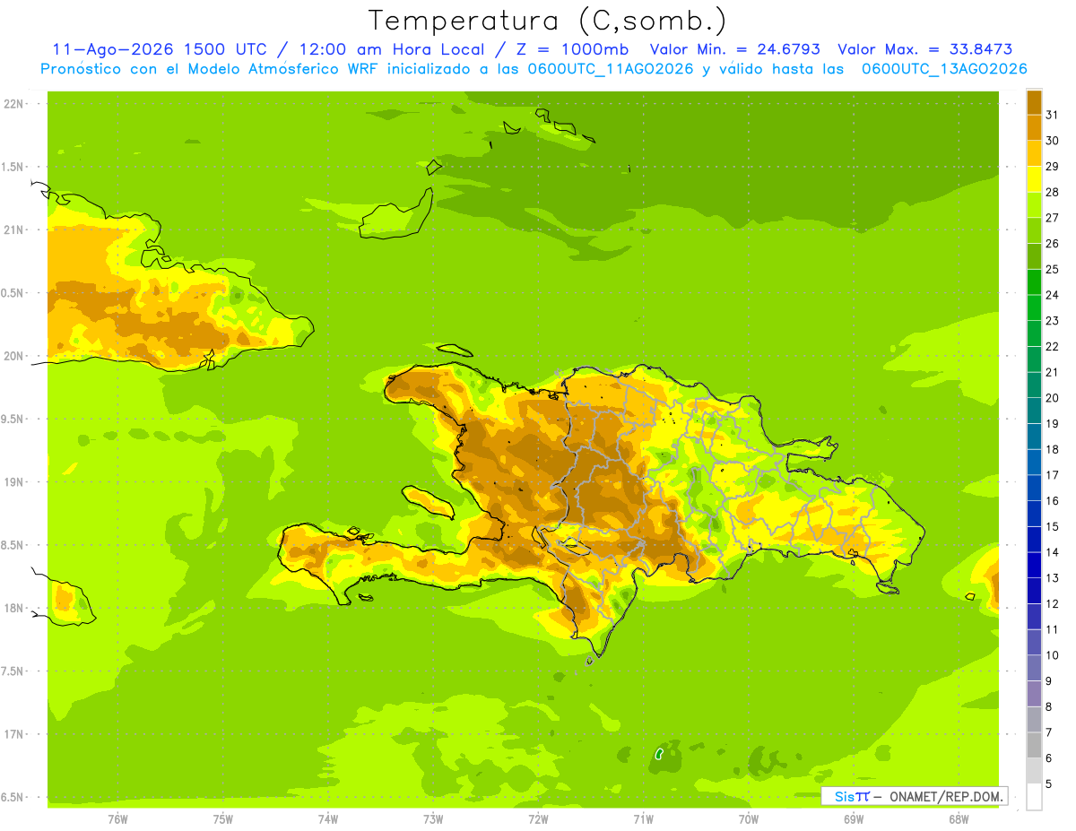Screen dimensions: 1076x831
Task: Click the legend value 22
Action: pos(1053,346)
